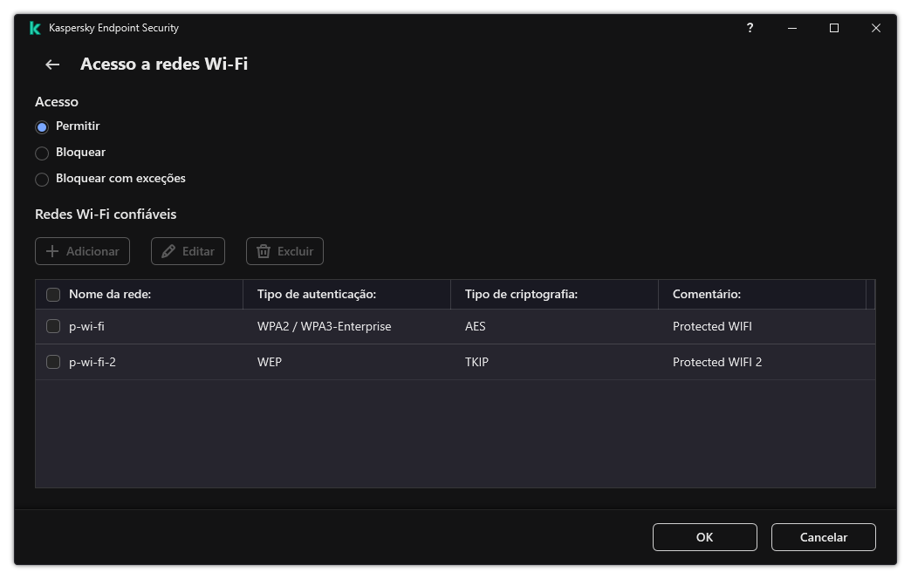911x579 pixels.
Task: Click the back arrow to leave Wi-Fi settings
Action: [x=51, y=64]
